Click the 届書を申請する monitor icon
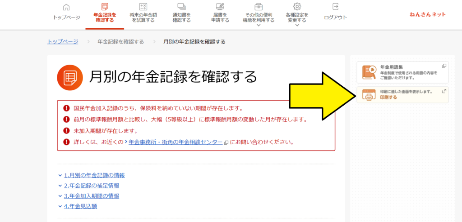This screenshot has width=462, height=222. coord(221,7)
